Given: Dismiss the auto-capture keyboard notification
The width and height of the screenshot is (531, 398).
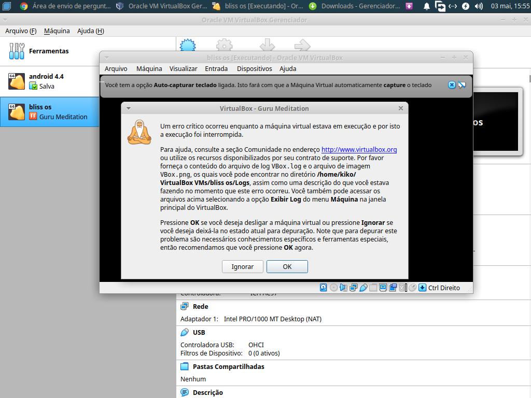Looking at the screenshot, I should tap(452, 85).
